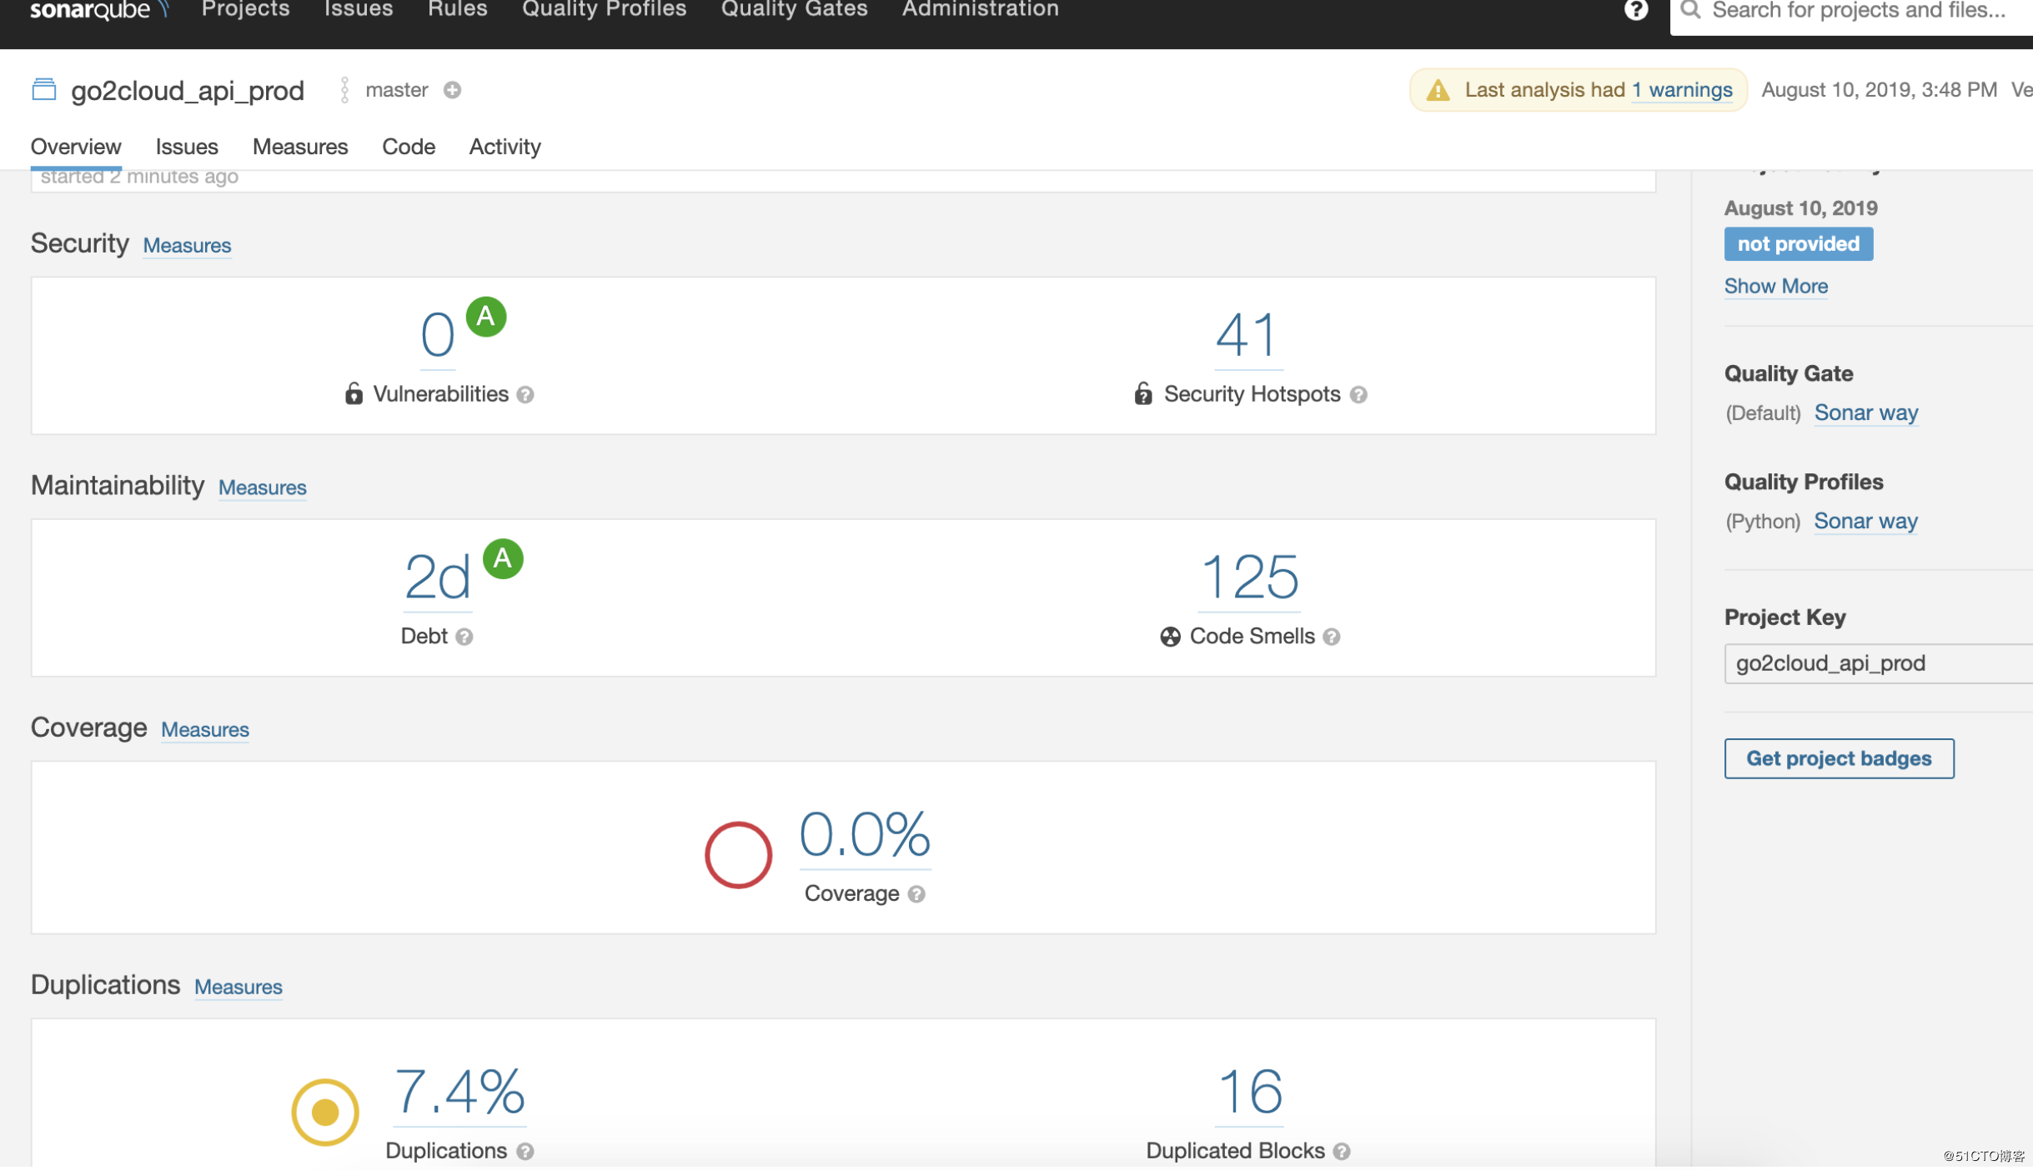This screenshot has height=1170, width=2033.
Task: Click the help question mark icon in top bar
Action: pos(1635,10)
